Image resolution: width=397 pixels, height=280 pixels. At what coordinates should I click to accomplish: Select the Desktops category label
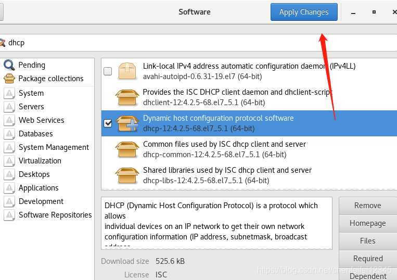coord(34,174)
